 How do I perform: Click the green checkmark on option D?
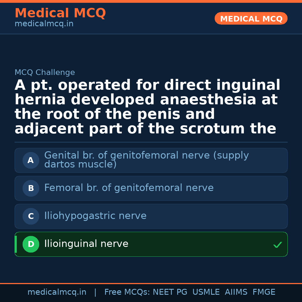click(277, 245)
